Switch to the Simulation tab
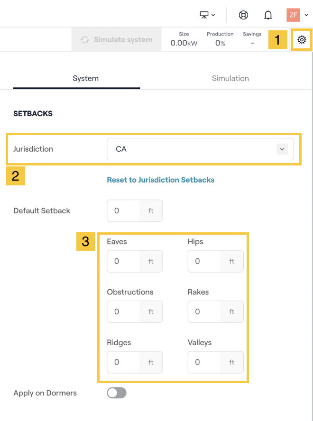The width and height of the screenshot is (313, 421). tap(230, 78)
